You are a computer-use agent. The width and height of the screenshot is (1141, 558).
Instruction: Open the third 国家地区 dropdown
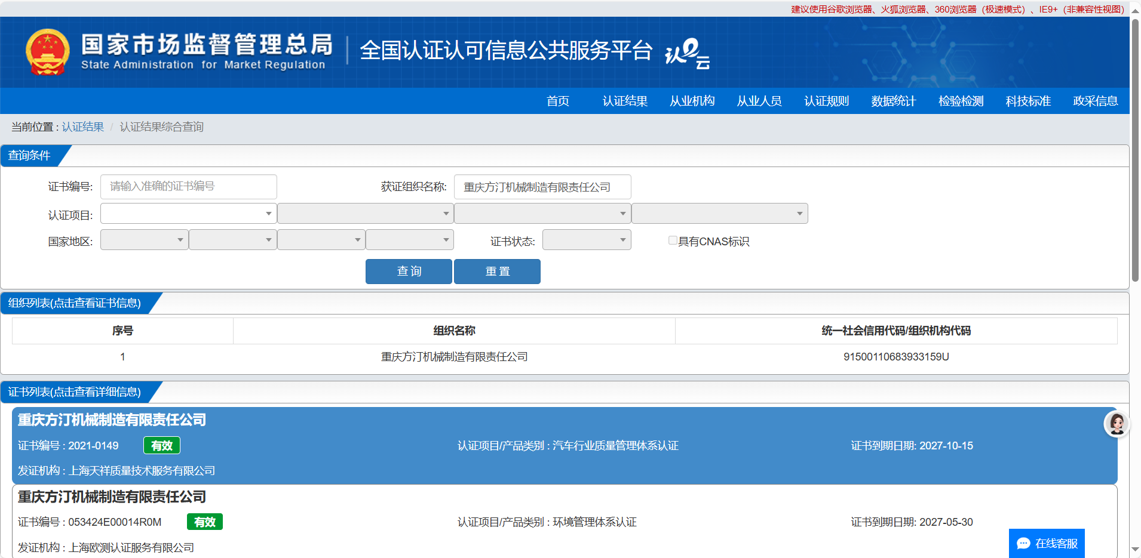[321, 240]
